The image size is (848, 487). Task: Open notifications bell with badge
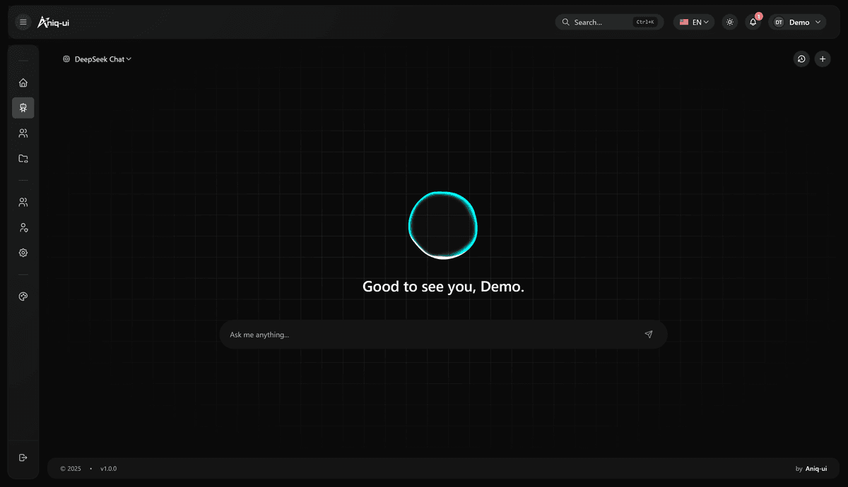(753, 23)
